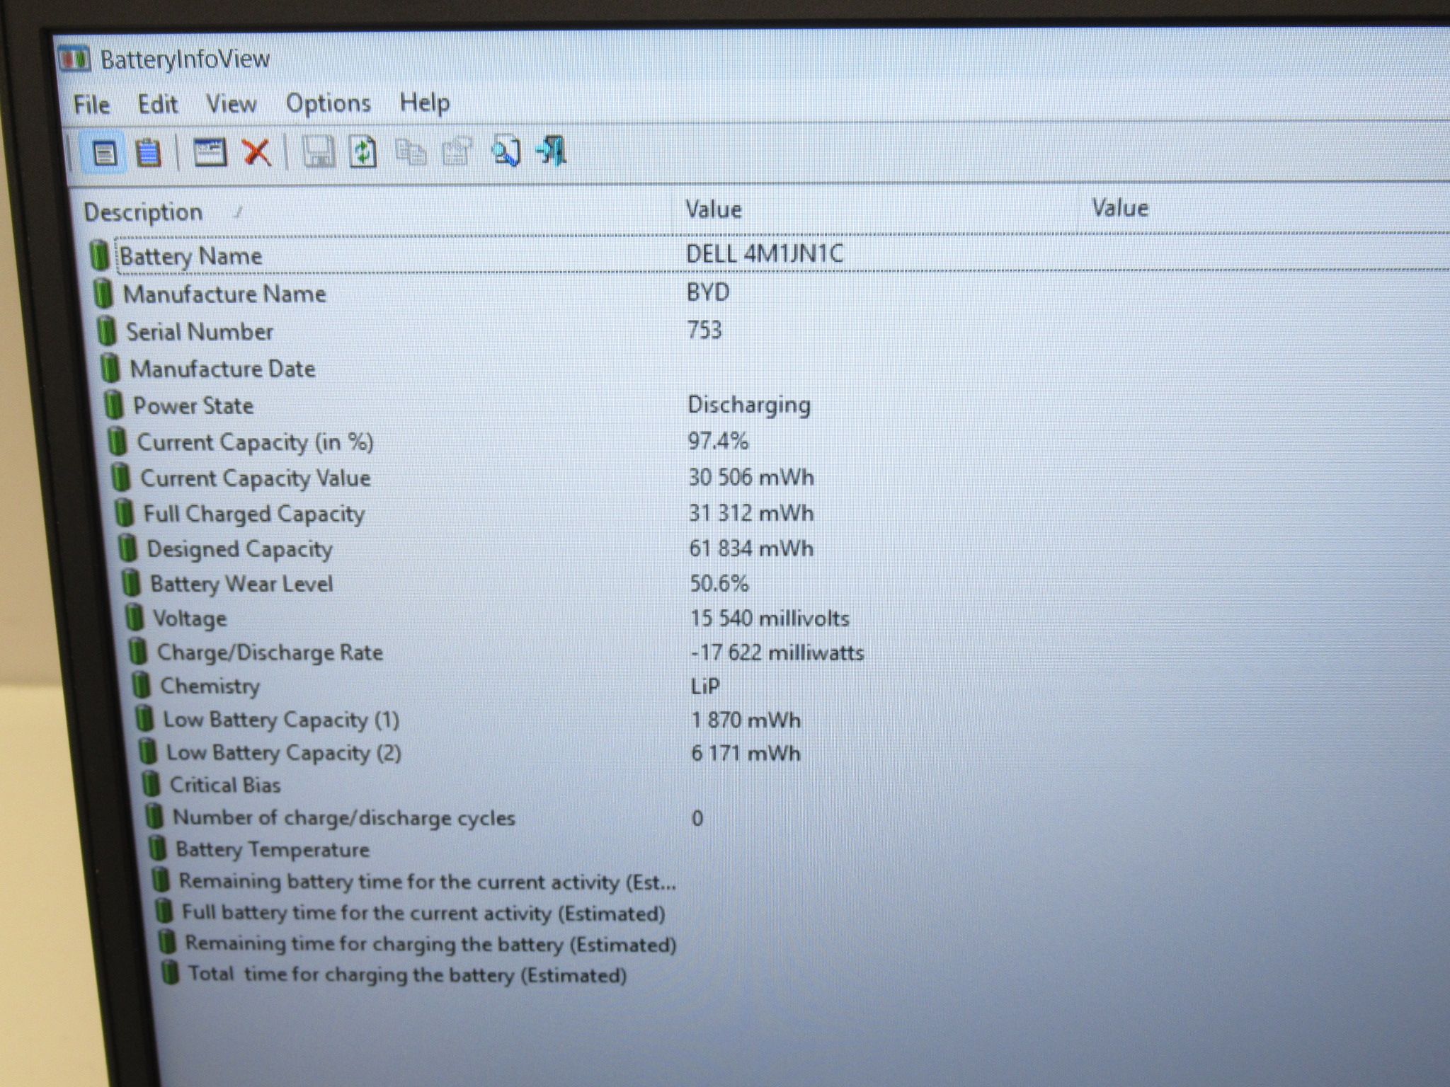
Task: Switch to the Battery Log view icon
Action: point(147,153)
